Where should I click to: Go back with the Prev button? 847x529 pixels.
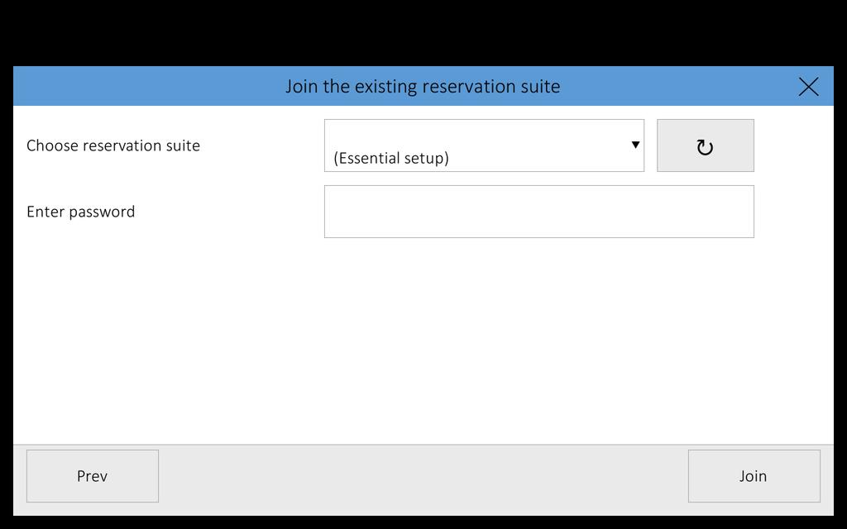pyautogui.click(x=93, y=476)
